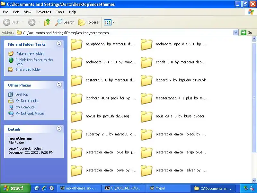The image size is (257, 193).
Task: Click the Go button
Action: click(x=246, y=32)
